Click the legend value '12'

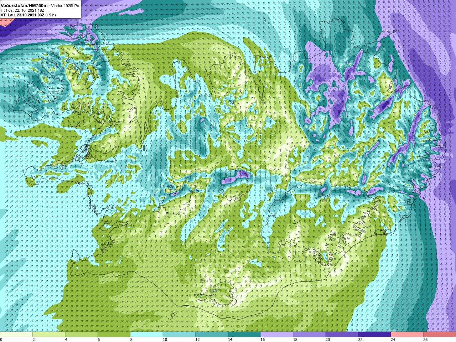tap(197, 340)
